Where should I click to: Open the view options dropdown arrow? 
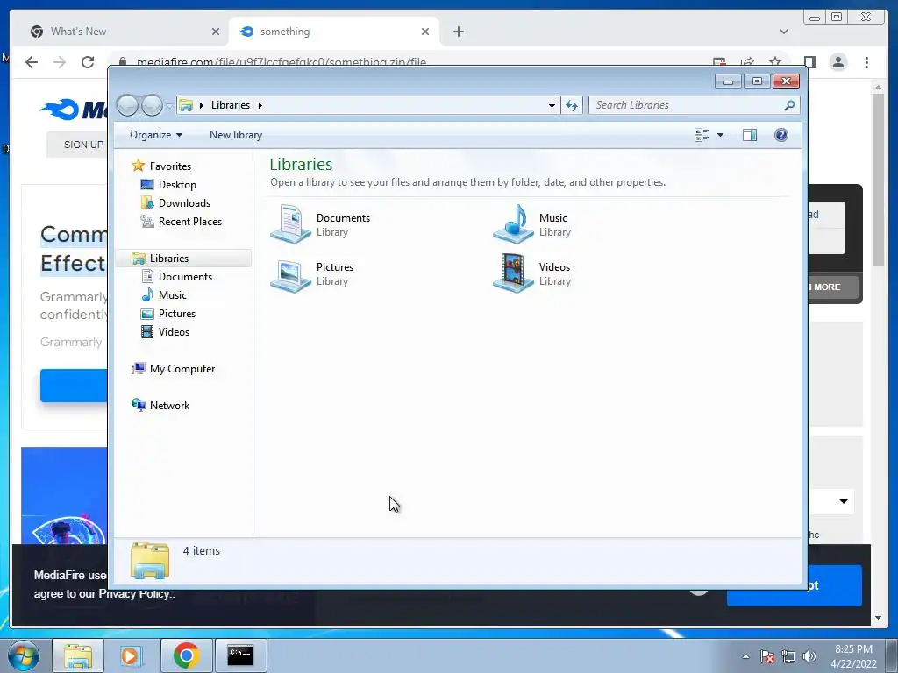pos(721,135)
